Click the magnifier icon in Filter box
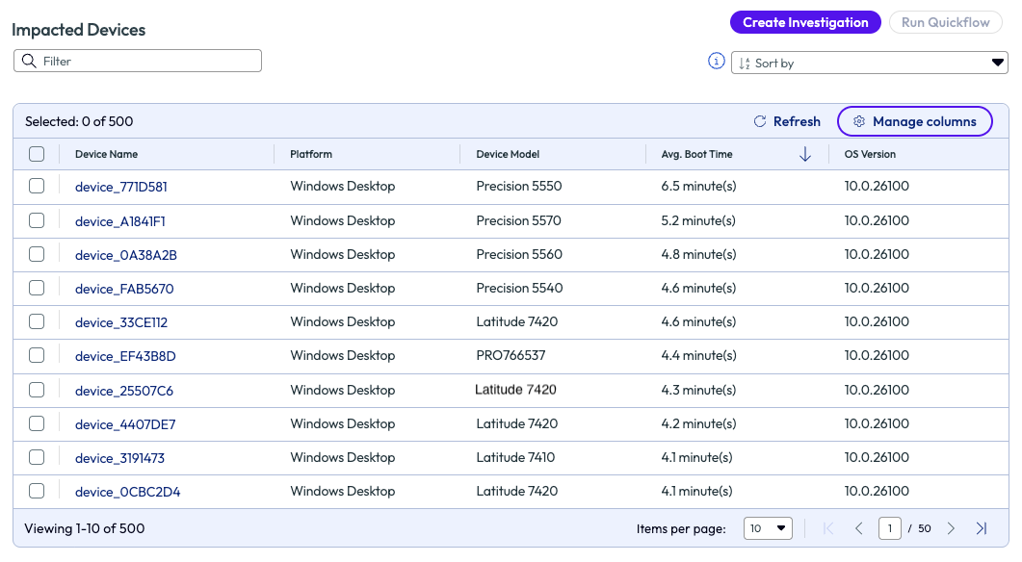Viewport: 1022px width, 562px height. point(29,62)
